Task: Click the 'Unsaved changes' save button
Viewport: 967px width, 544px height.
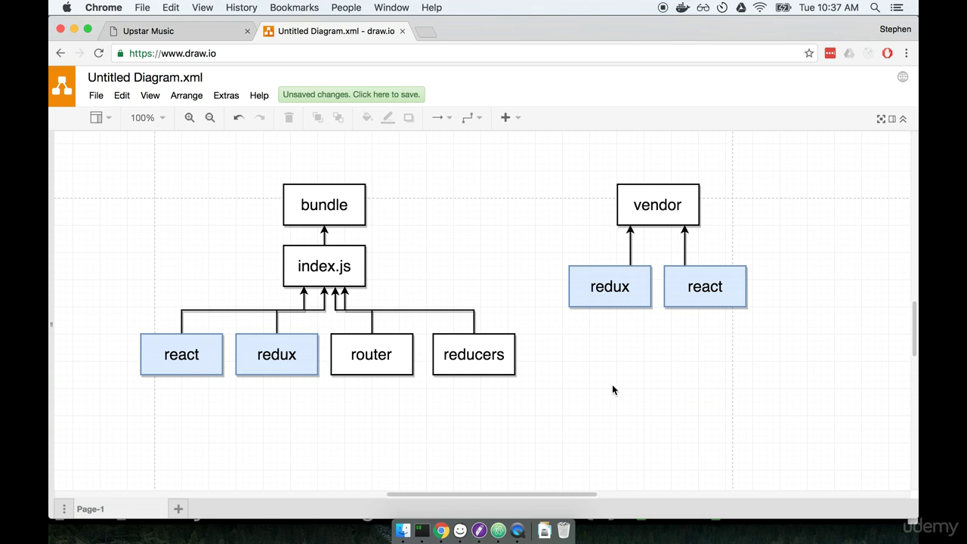Action: point(351,94)
